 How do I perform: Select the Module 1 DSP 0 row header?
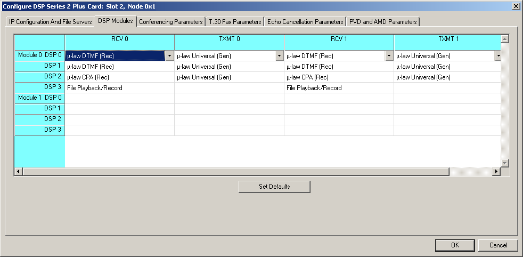[40, 98]
